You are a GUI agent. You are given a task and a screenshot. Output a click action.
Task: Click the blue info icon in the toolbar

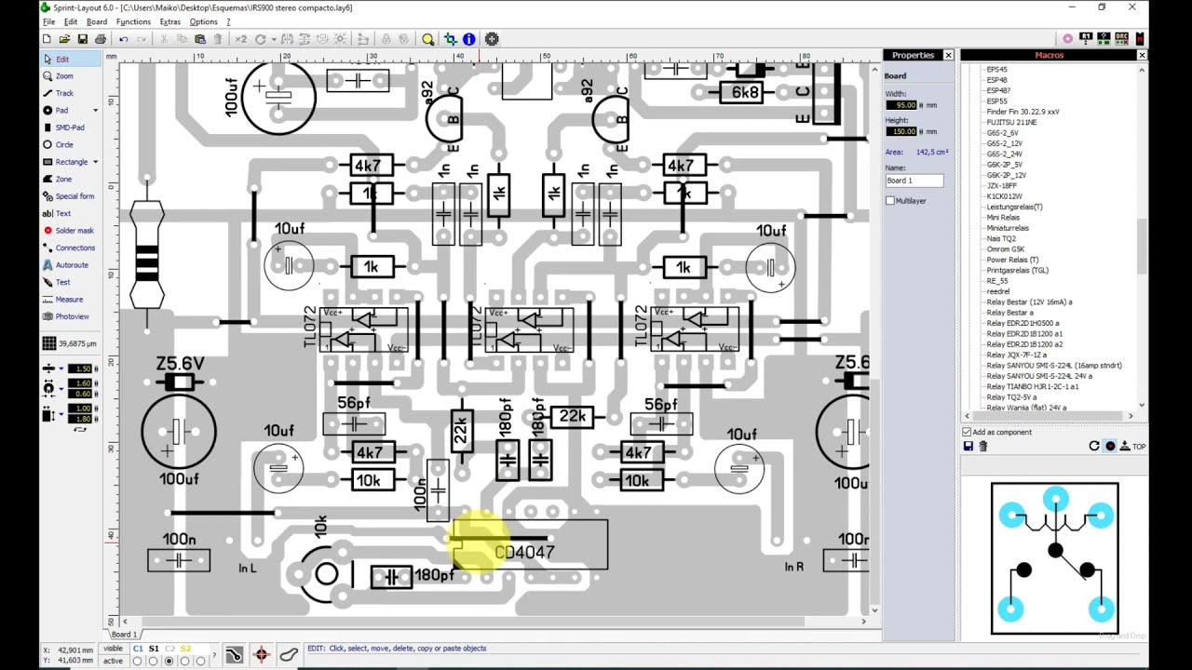click(468, 39)
